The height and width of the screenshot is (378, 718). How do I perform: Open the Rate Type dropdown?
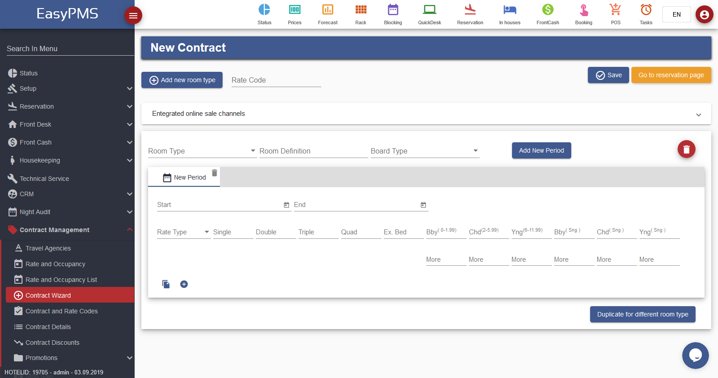184,232
